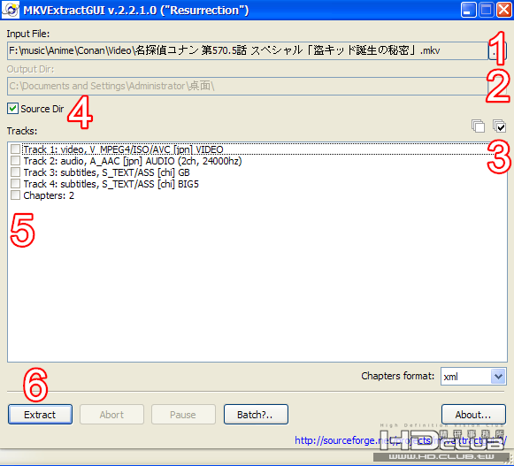
Task: Close the MKVExtractGUI window
Action: tap(504, 10)
